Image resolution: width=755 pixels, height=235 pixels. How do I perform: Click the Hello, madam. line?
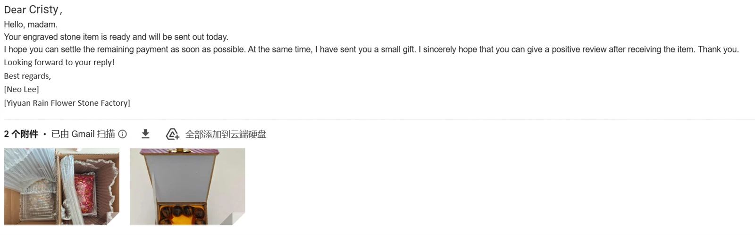pyautogui.click(x=31, y=25)
